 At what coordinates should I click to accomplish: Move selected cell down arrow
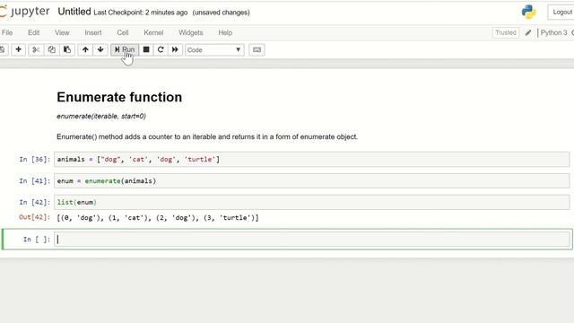tap(100, 50)
